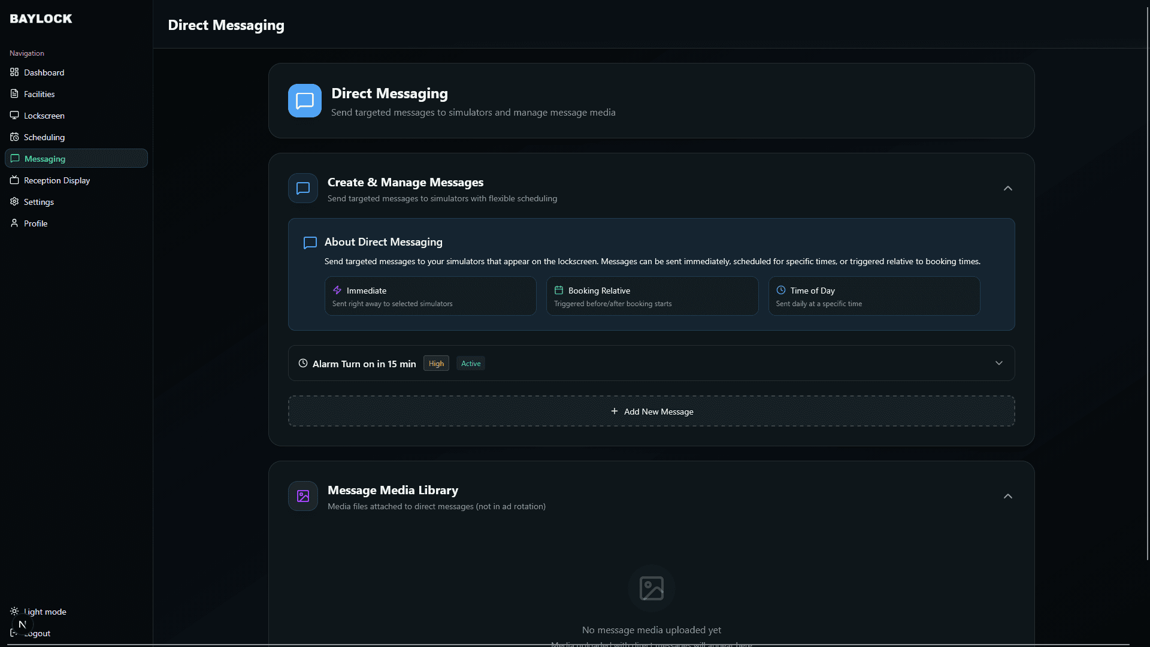This screenshot has height=647, width=1150.
Task: Click the Scheduling calendar-clock icon
Action: tap(14, 137)
